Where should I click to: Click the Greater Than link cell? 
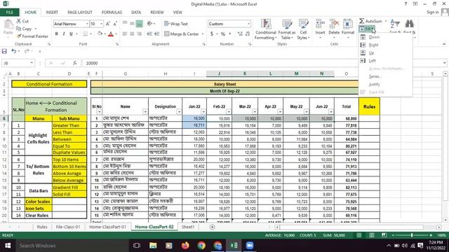69,125
